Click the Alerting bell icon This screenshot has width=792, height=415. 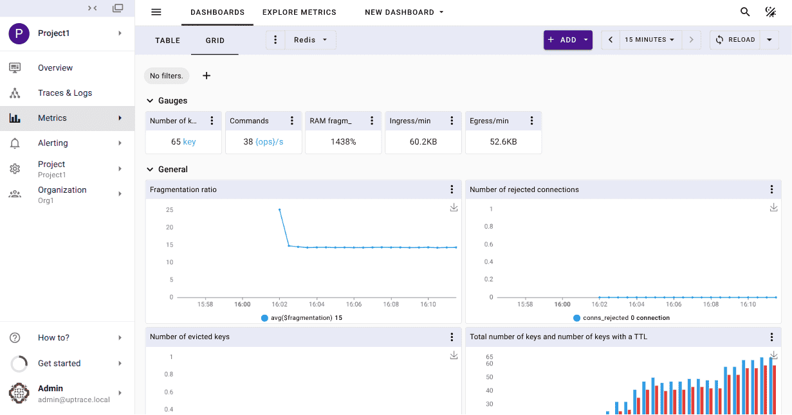point(15,143)
